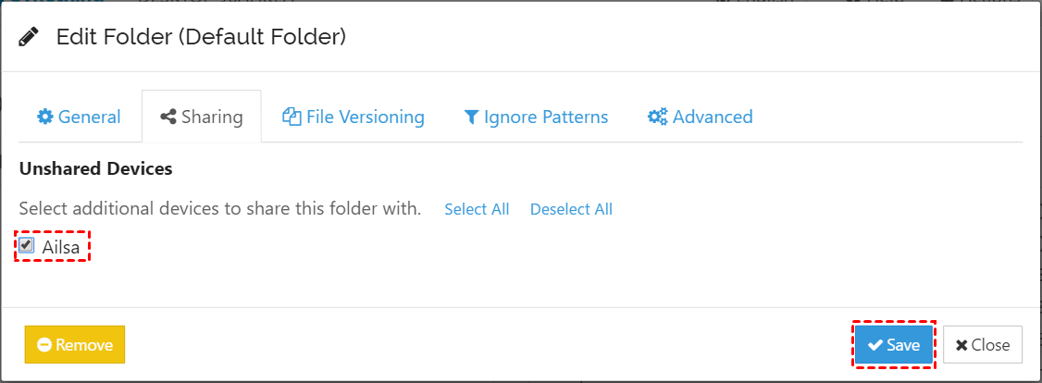Viewport: 1042px width, 383px height.
Task: Click the pencil icon beside Edit Folder
Action: click(x=29, y=37)
